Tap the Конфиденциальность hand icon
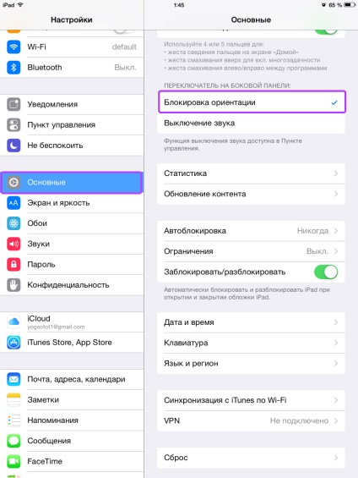Image resolution: width=358 pixels, height=478 pixels. (x=14, y=285)
